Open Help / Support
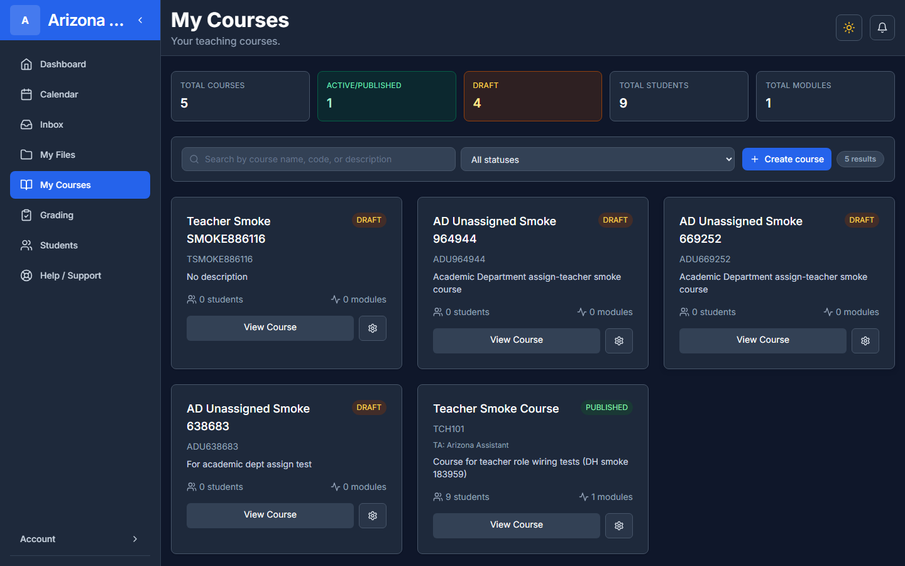The height and width of the screenshot is (566, 905). pyautogui.click(x=80, y=275)
